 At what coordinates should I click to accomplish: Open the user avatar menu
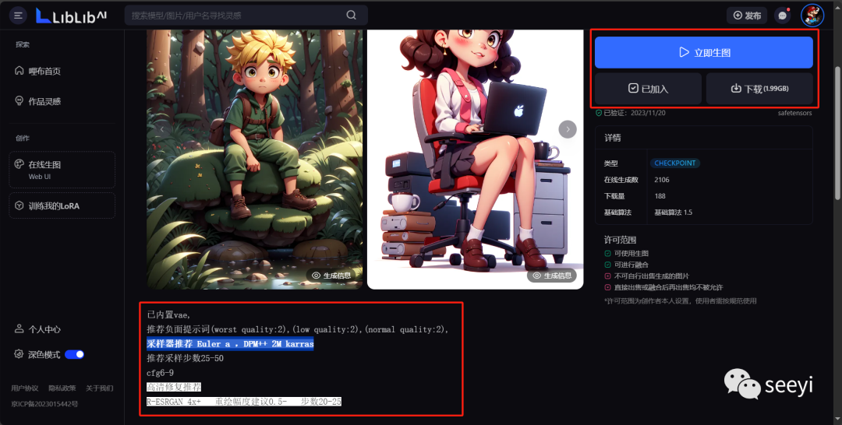tap(812, 15)
